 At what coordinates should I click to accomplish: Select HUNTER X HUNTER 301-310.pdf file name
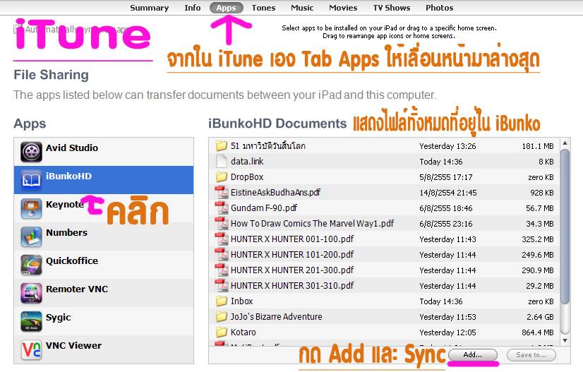click(x=292, y=286)
